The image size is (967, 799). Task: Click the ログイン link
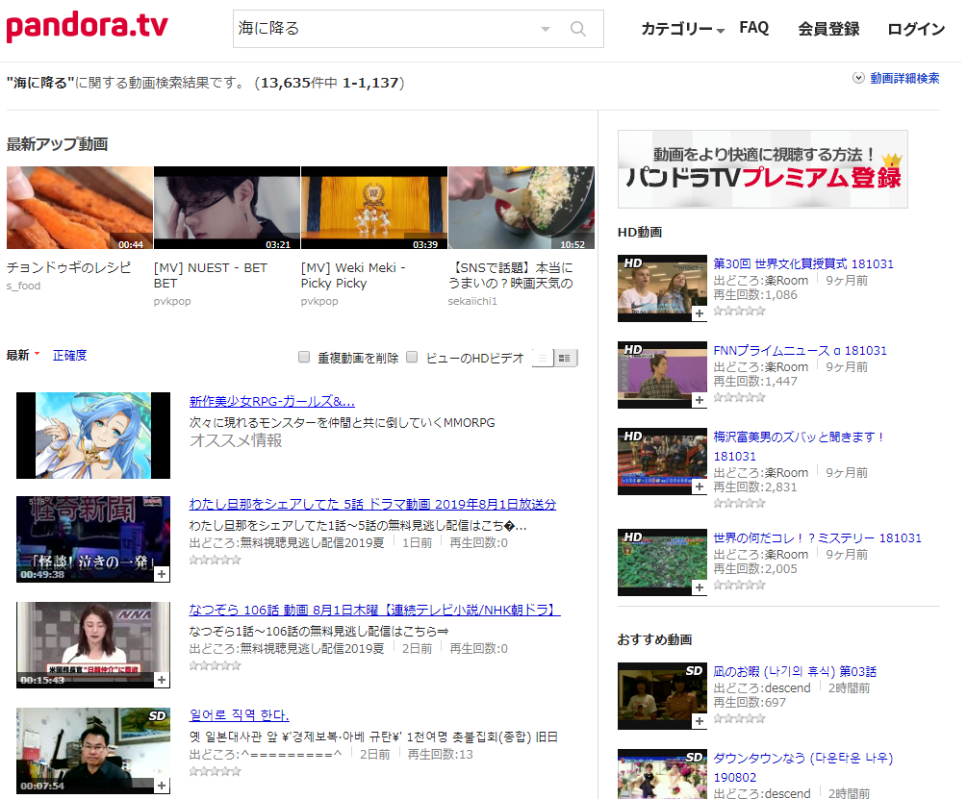click(x=915, y=30)
